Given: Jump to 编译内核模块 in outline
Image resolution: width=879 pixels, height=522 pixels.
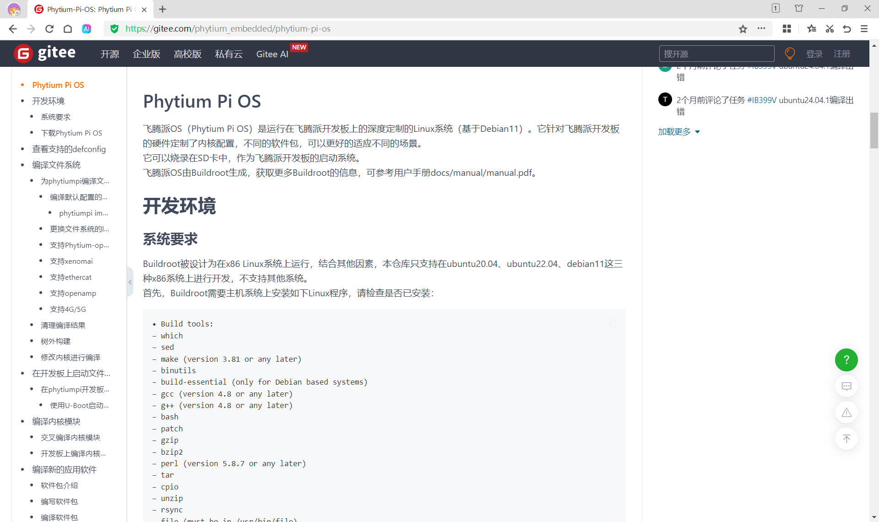Looking at the screenshot, I should pos(56,422).
